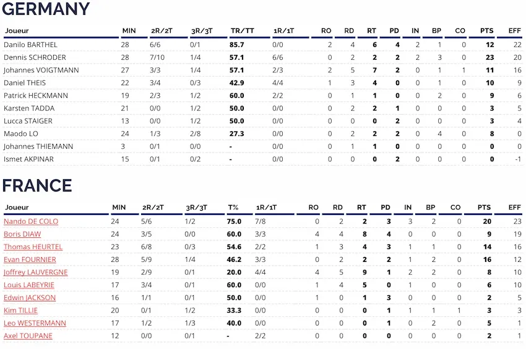526x349 pixels.
Task: Click the T% column header in France table
Action: (233, 208)
